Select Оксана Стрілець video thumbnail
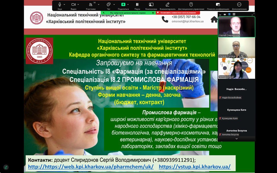This screenshot has width=277, height=173. (x=237, y=48)
